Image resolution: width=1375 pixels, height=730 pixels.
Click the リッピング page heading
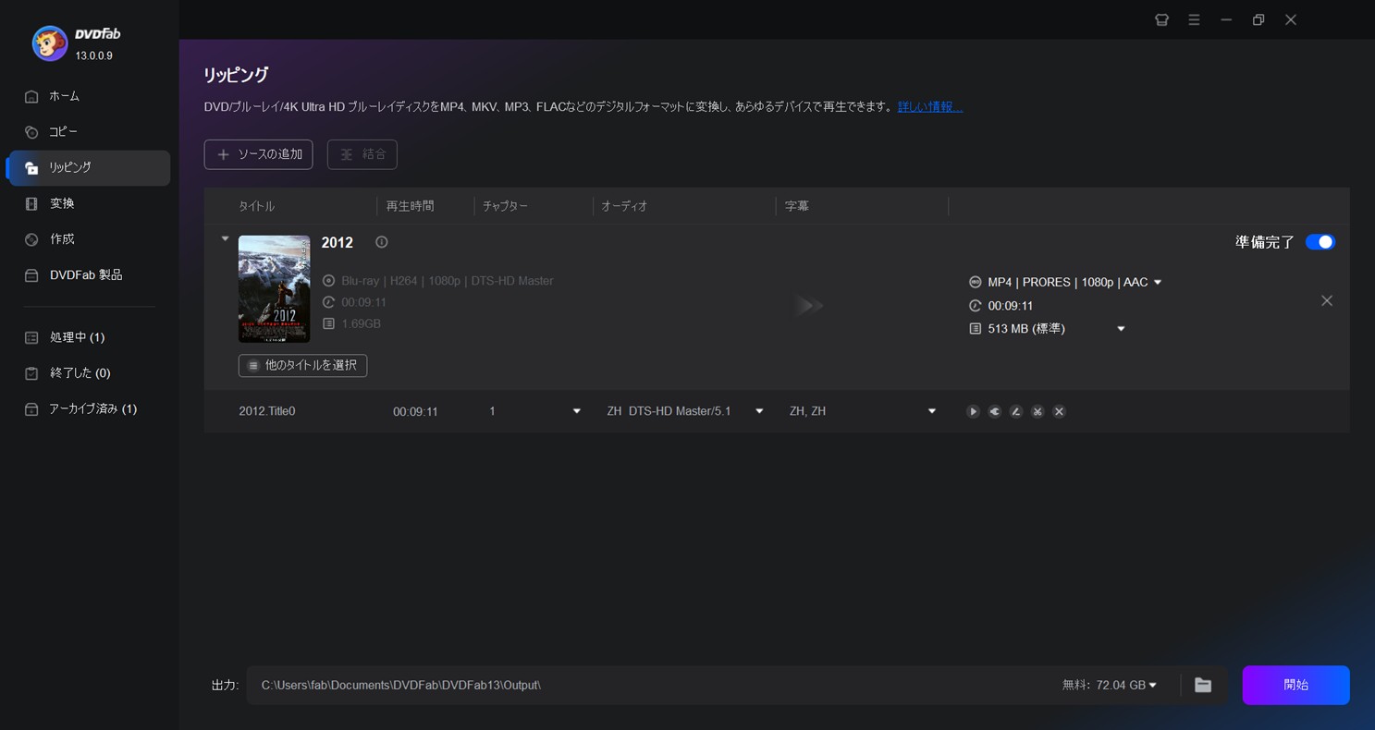236,75
